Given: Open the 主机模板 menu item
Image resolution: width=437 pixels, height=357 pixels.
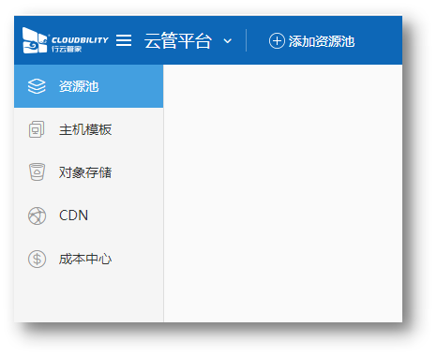Looking at the screenshot, I should click(88, 129).
